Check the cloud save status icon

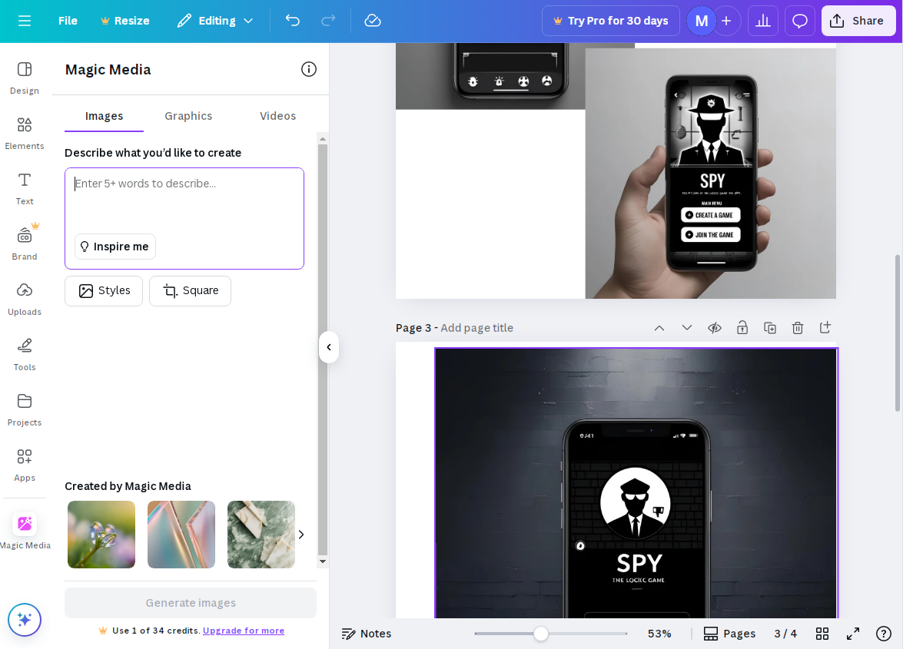click(x=373, y=21)
